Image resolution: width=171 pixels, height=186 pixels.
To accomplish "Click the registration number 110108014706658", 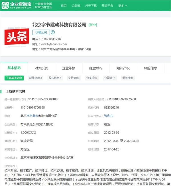I will (x=32, y=108).
